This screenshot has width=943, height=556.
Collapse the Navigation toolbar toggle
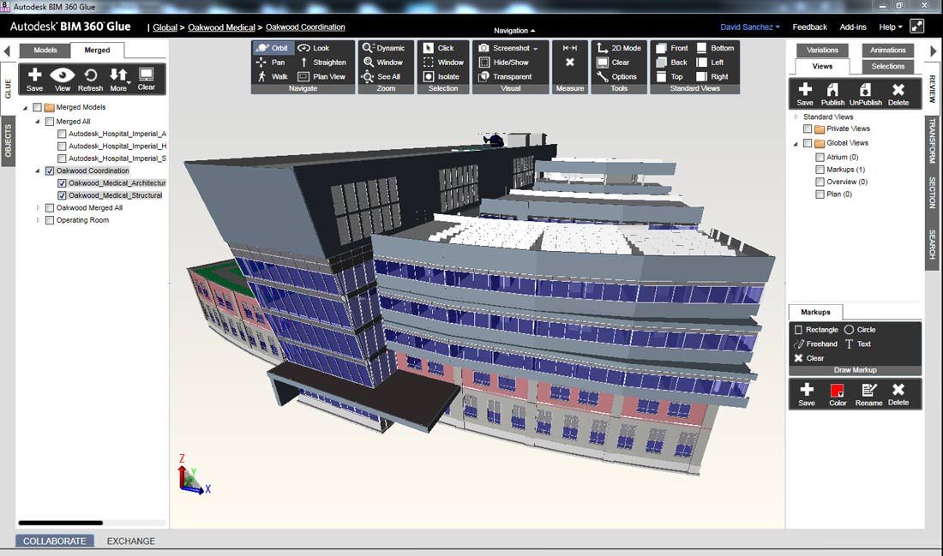(x=514, y=31)
